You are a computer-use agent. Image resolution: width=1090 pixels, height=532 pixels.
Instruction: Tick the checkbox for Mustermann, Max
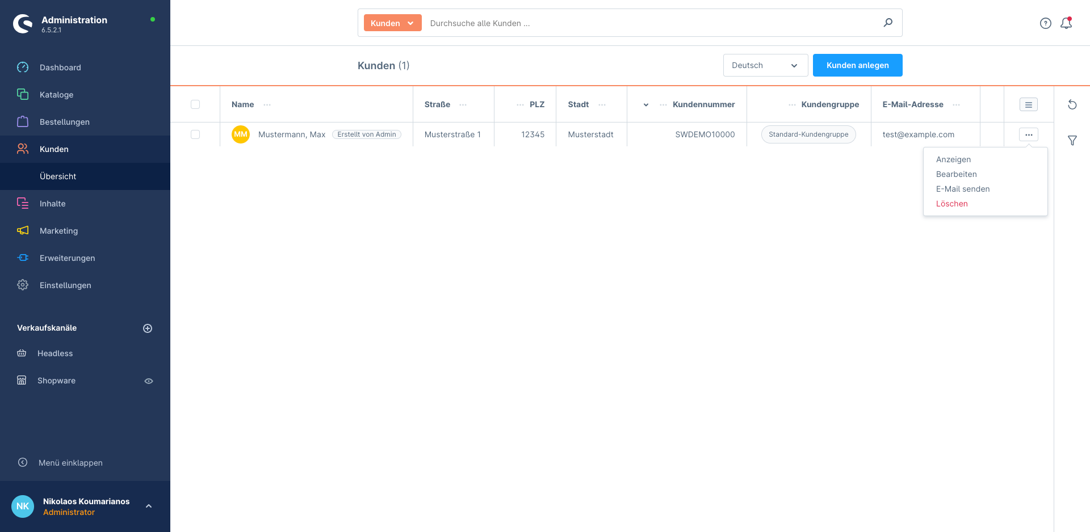195,134
